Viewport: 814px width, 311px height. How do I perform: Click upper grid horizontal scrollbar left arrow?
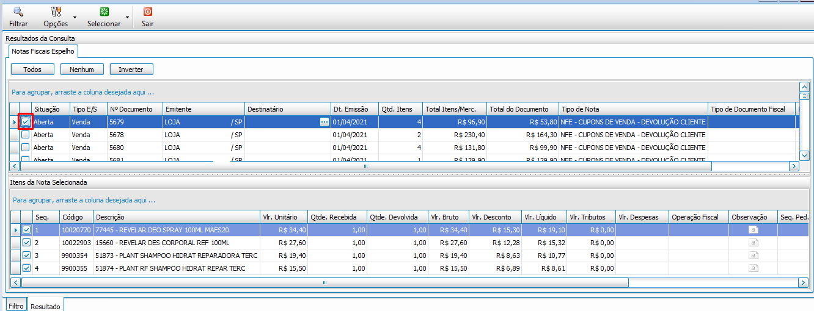pyautogui.click(x=15, y=166)
